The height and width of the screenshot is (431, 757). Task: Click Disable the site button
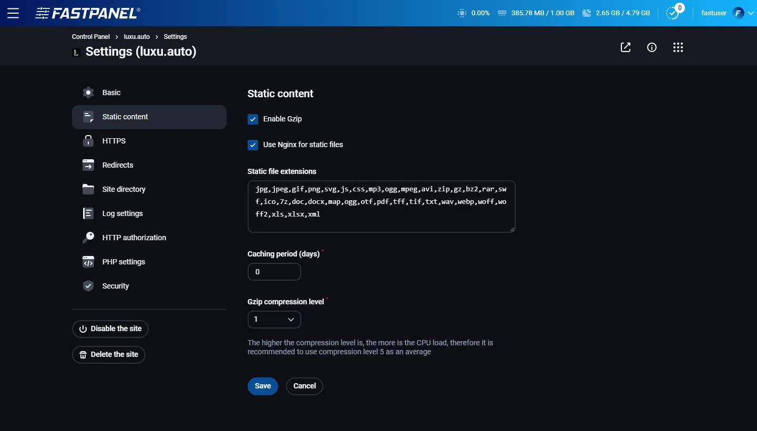(x=110, y=329)
